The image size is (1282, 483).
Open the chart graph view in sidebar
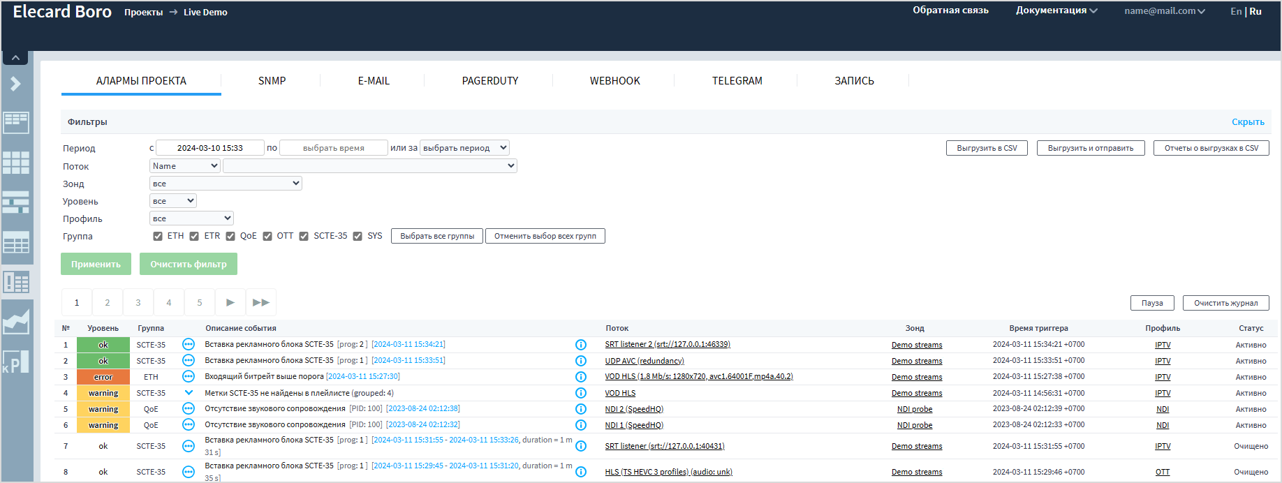click(x=15, y=322)
